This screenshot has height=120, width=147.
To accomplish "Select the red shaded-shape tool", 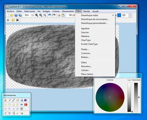I will click(x=26, y=105).
